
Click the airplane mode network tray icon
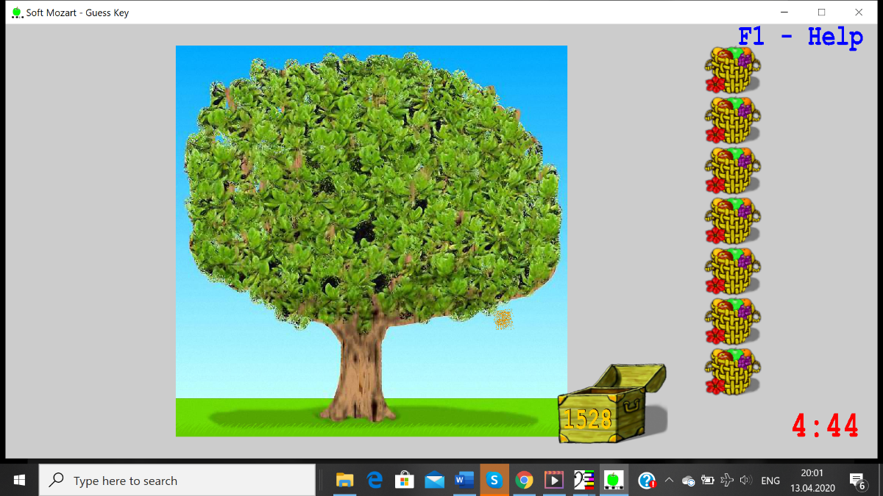[727, 481]
